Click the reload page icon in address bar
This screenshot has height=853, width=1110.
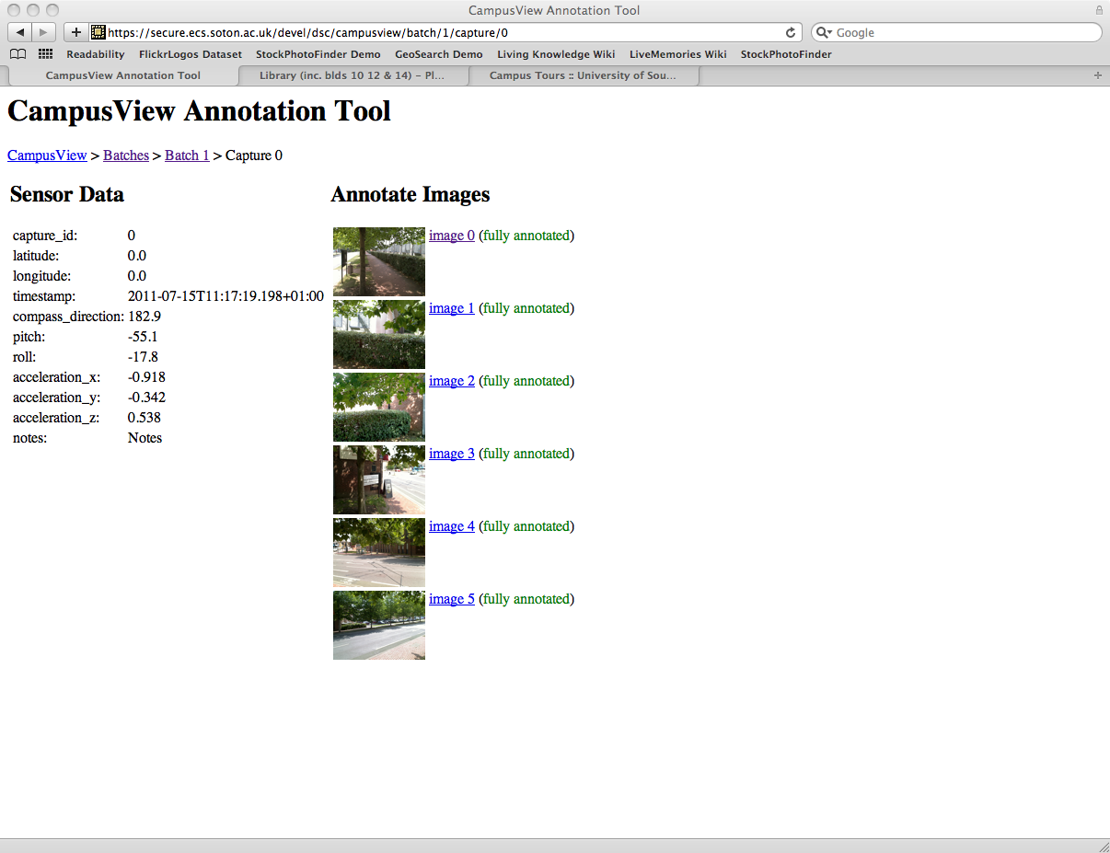790,32
